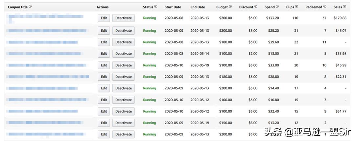Deactivate the coupon with $28.80 spend
Image resolution: width=355 pixels, height=141 pixels.
[x=123, y=77]
